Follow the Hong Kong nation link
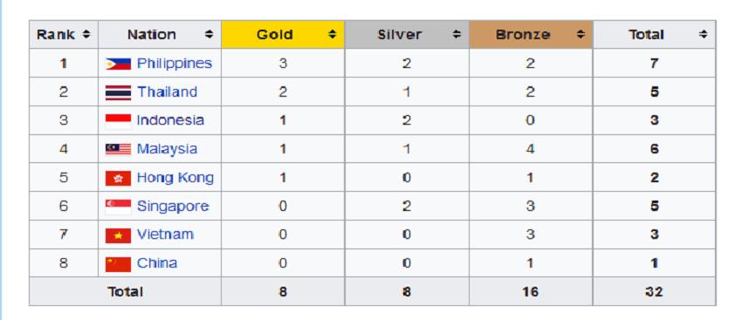742x320 pixels. (175, 178)
